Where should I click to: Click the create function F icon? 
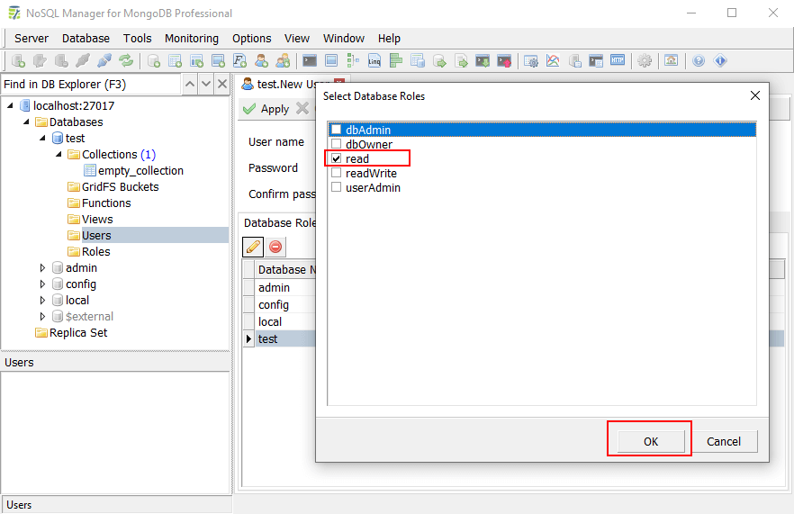tap(239, 61)
